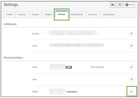Click the contact card icon button
139x98 pixels.
120,5
